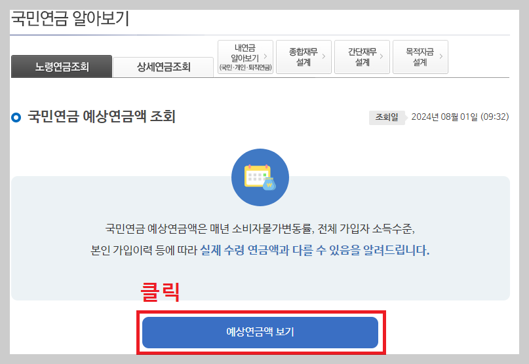Switch to the 상세연금조회 tab
This screenshot has width=529, height=364.
pyautogui.click(x=163, y=67)
